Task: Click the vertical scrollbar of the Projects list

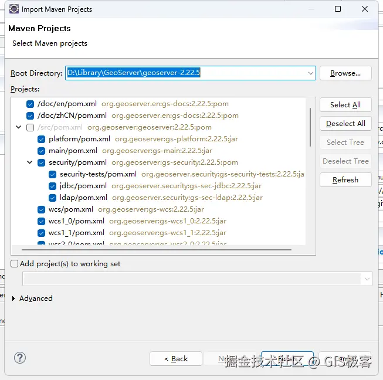Action: pyautogui.click(x=310, y=127)
